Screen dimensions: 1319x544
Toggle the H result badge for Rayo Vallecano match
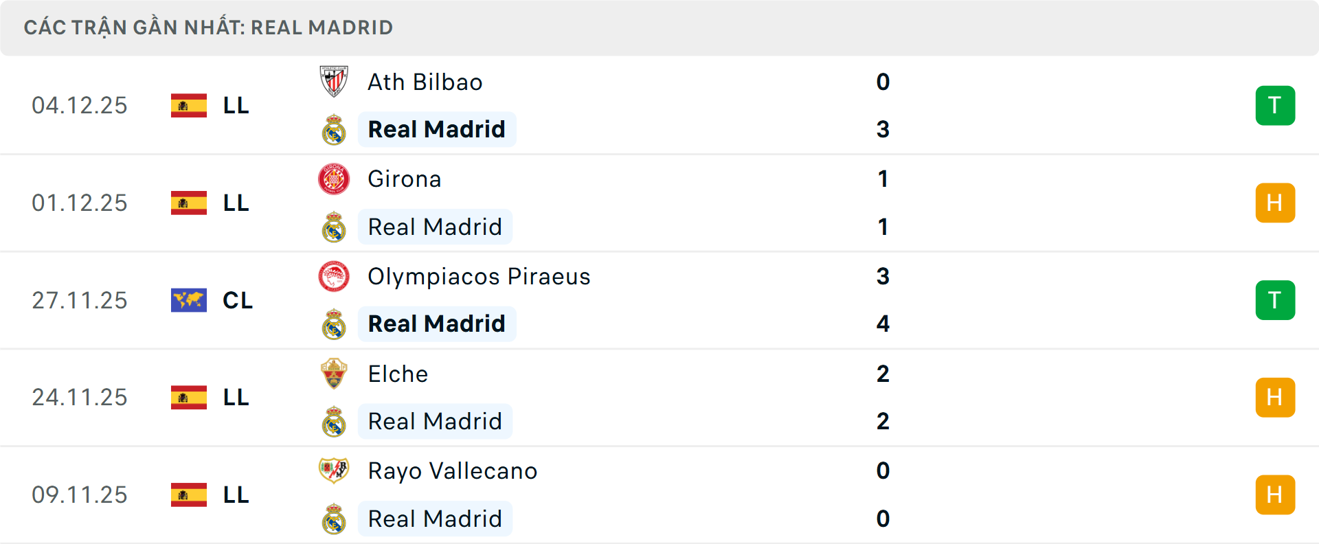(1275, 495)
